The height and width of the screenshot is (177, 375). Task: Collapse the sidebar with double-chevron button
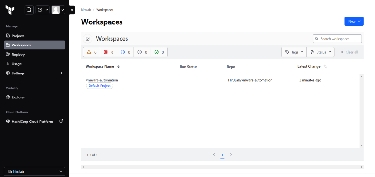72,10
